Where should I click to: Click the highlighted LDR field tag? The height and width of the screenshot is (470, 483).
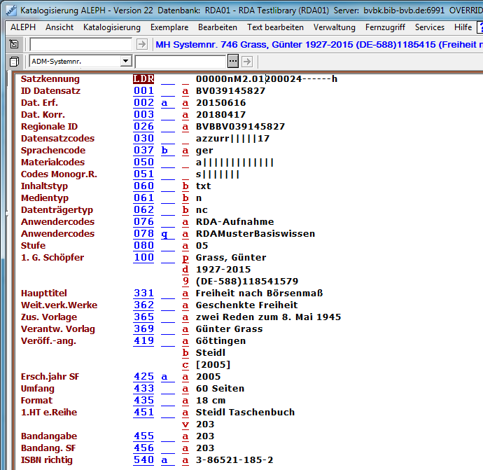click(143, 78)
